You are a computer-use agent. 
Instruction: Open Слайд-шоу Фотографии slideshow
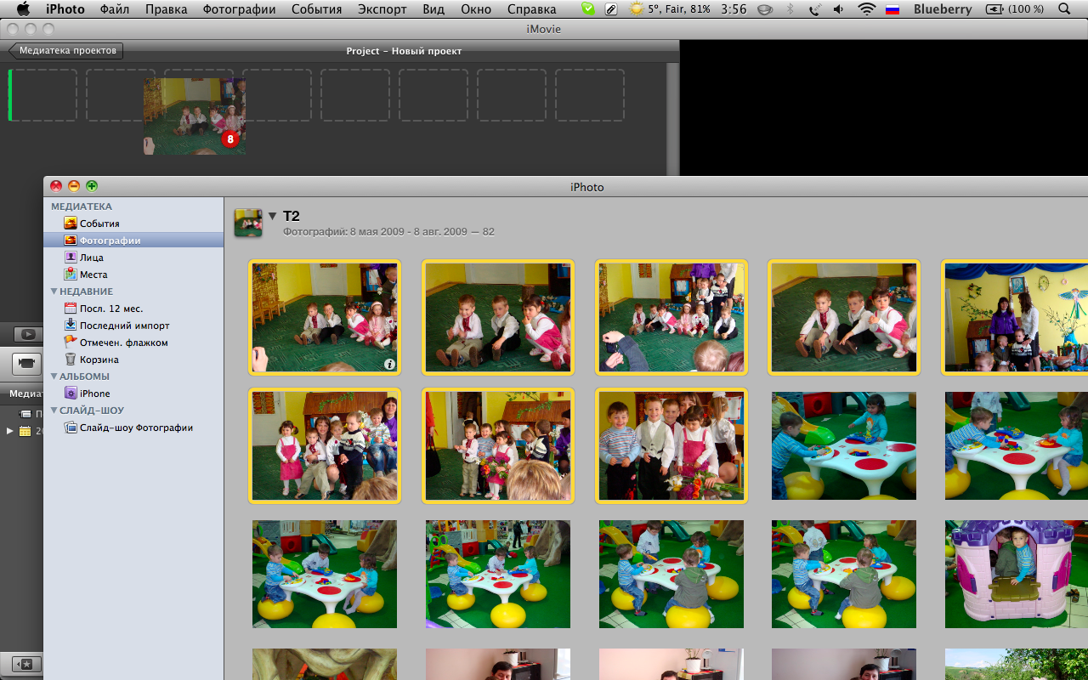tap(136, 428)
